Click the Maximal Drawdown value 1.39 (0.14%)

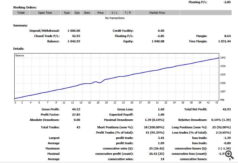pos(154,120)
